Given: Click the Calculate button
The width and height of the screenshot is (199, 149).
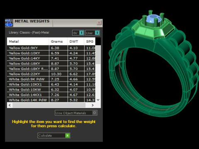Looking at the screenshot, I should click(x=54, y=135).
